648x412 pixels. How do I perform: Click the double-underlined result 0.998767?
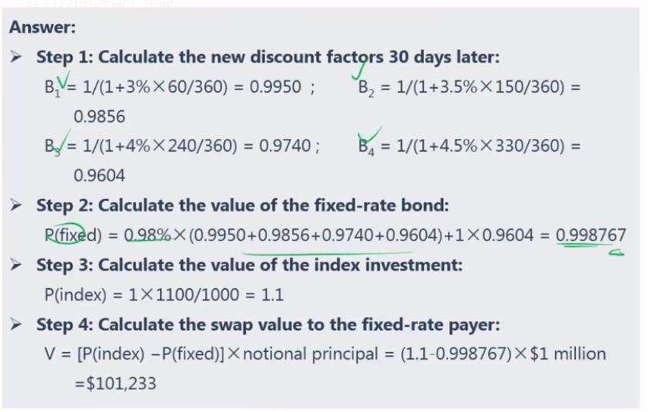pos(591,236)
